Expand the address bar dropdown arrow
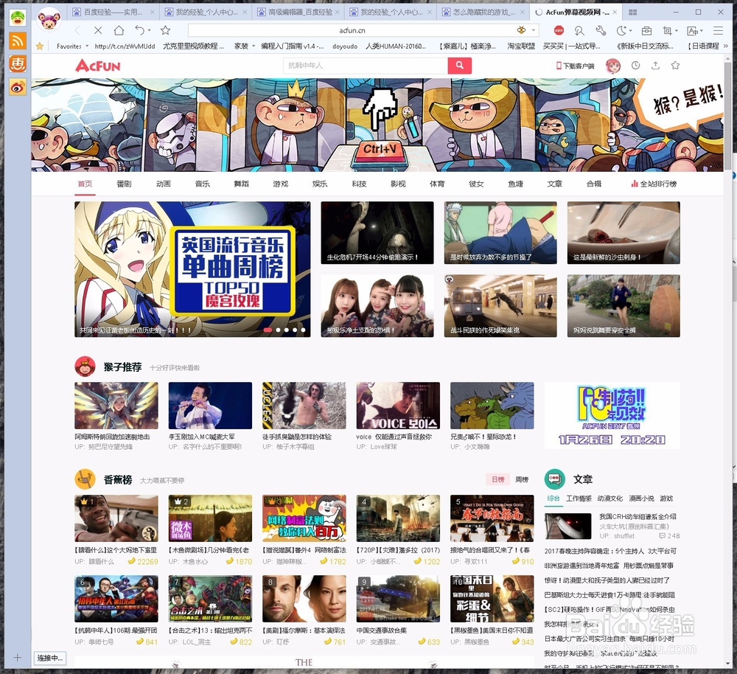Image resolution: width=737 pixels, height=674 pixels. (x=533, y=30)
